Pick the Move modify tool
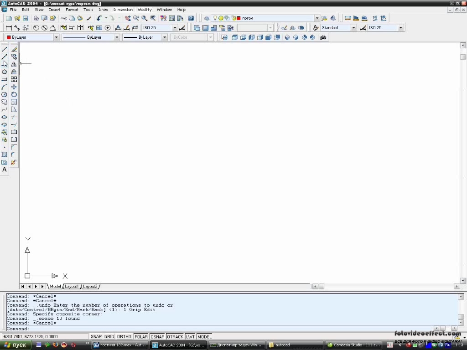 point(14,87)
